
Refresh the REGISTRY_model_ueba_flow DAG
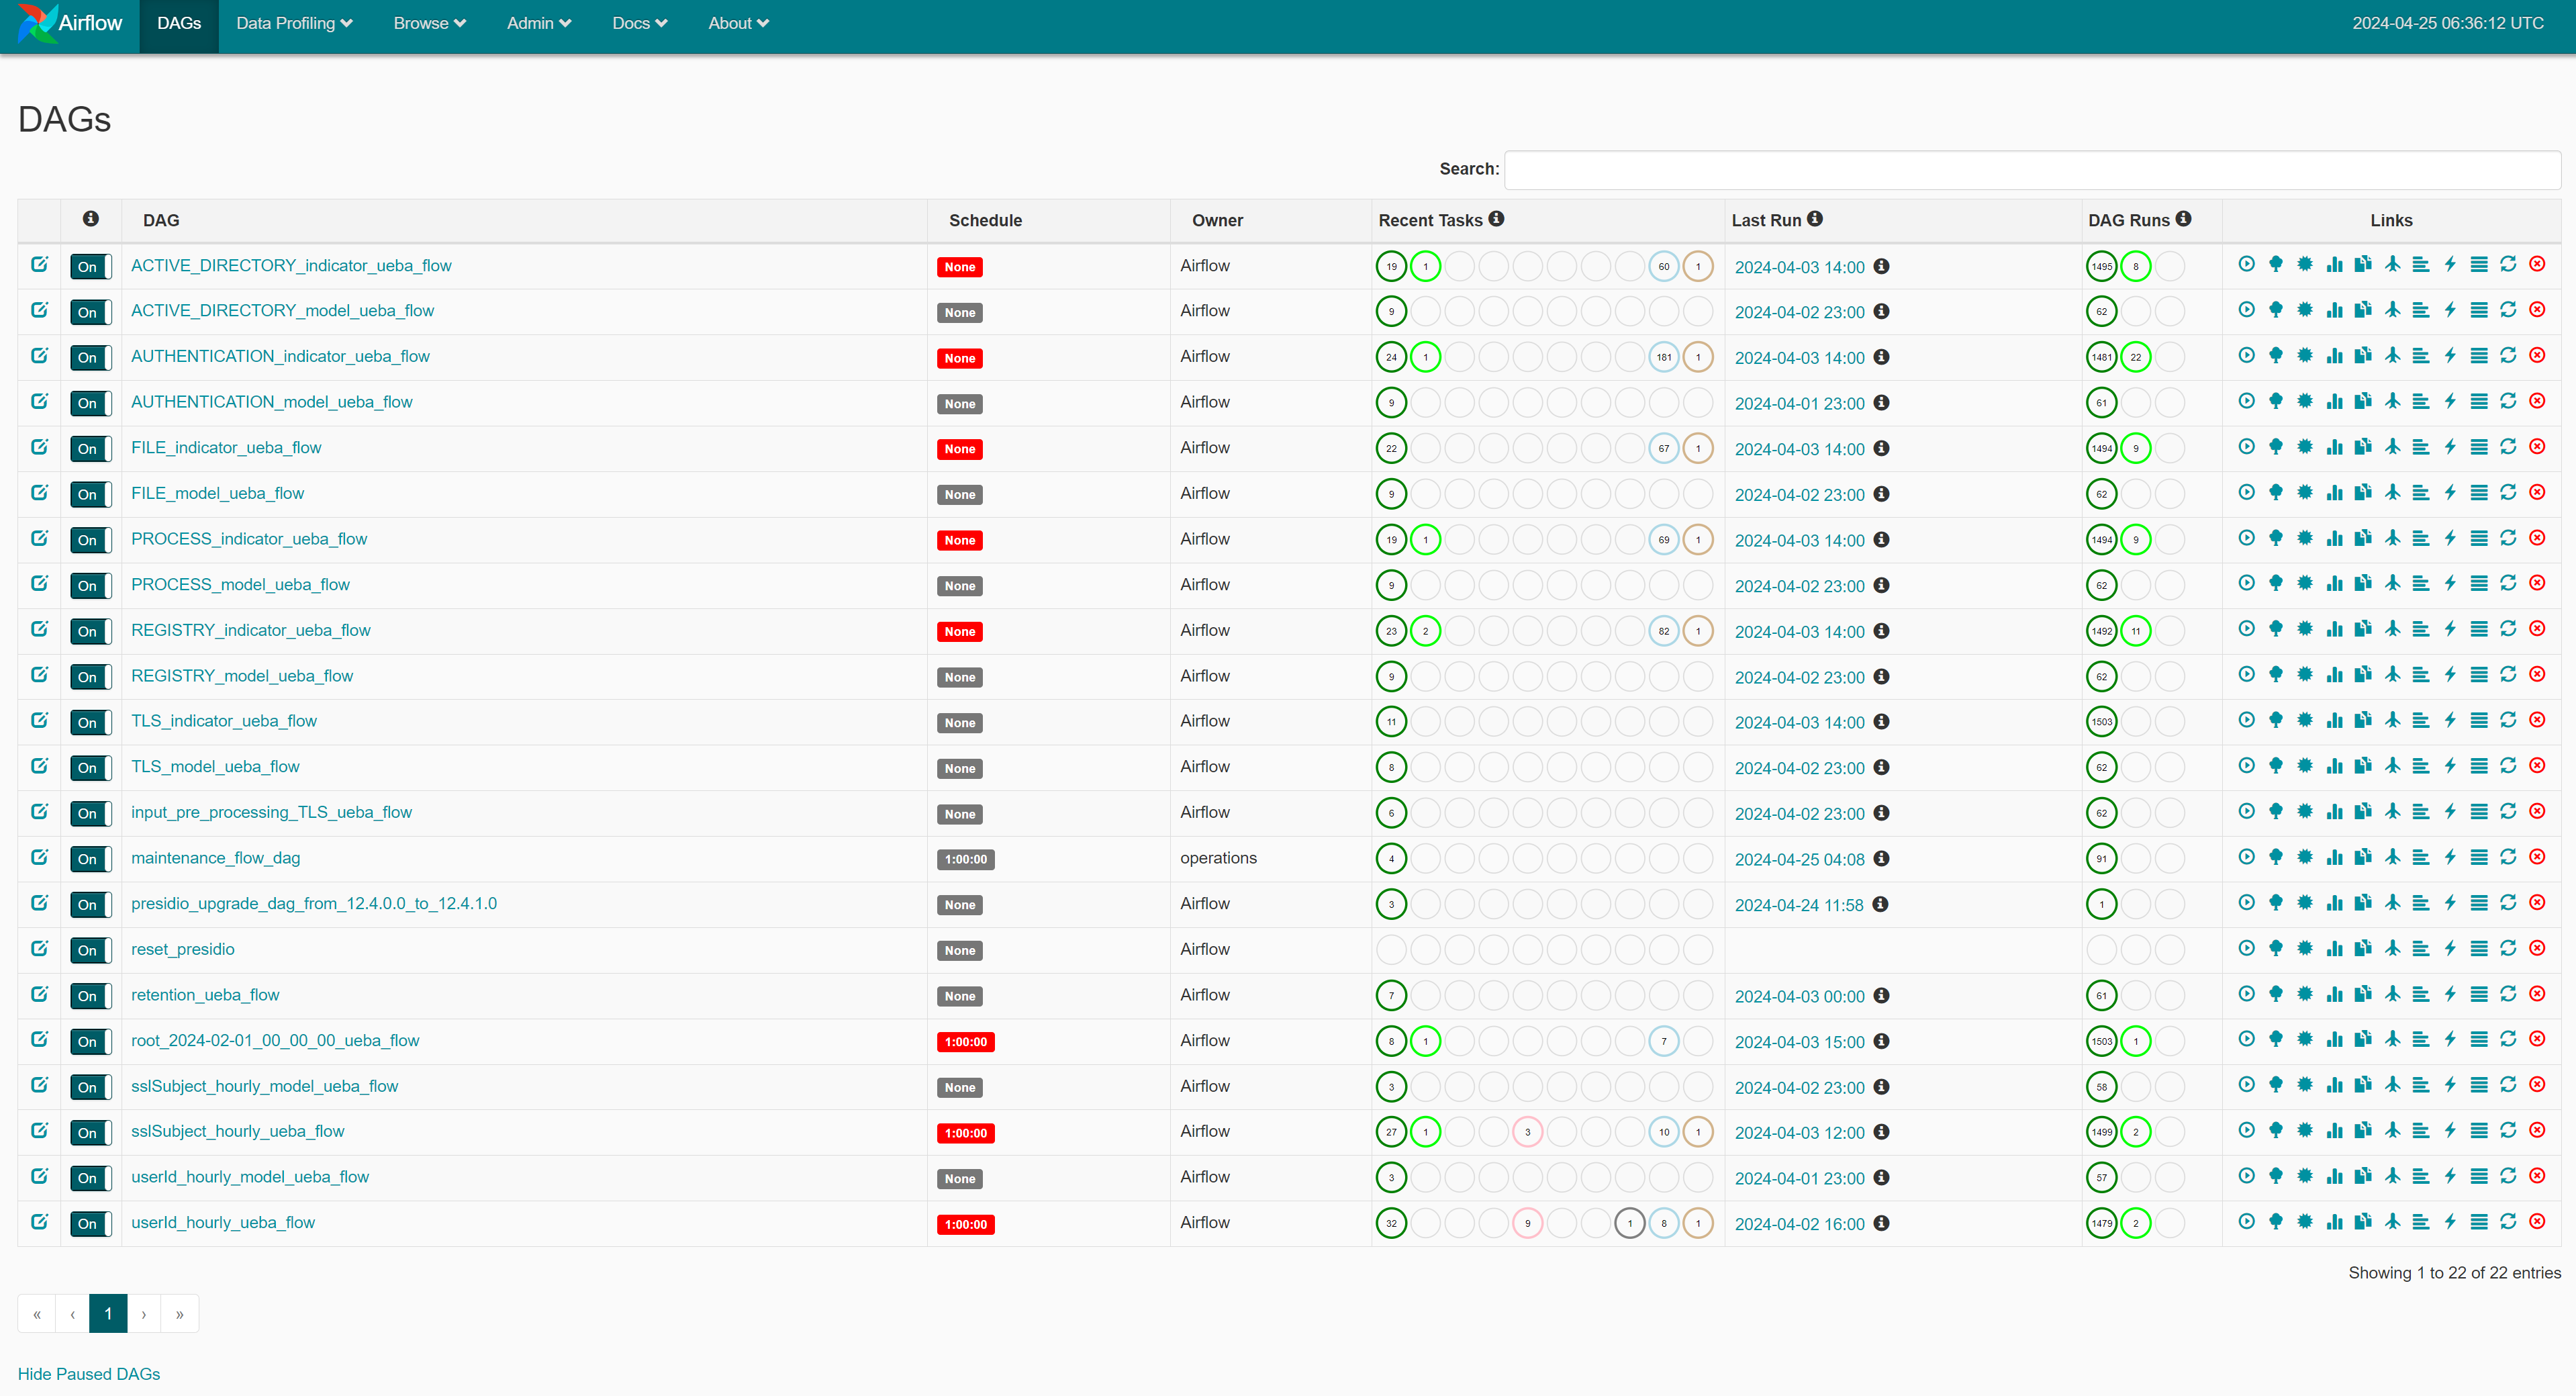(x=2508, y=675)
